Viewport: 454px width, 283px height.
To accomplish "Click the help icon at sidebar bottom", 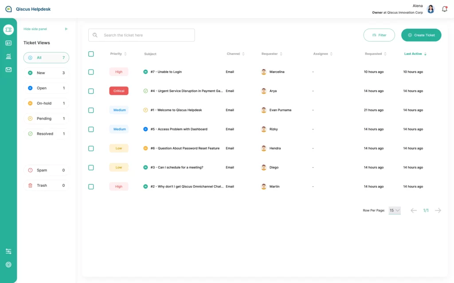I will tap(8, 264).
